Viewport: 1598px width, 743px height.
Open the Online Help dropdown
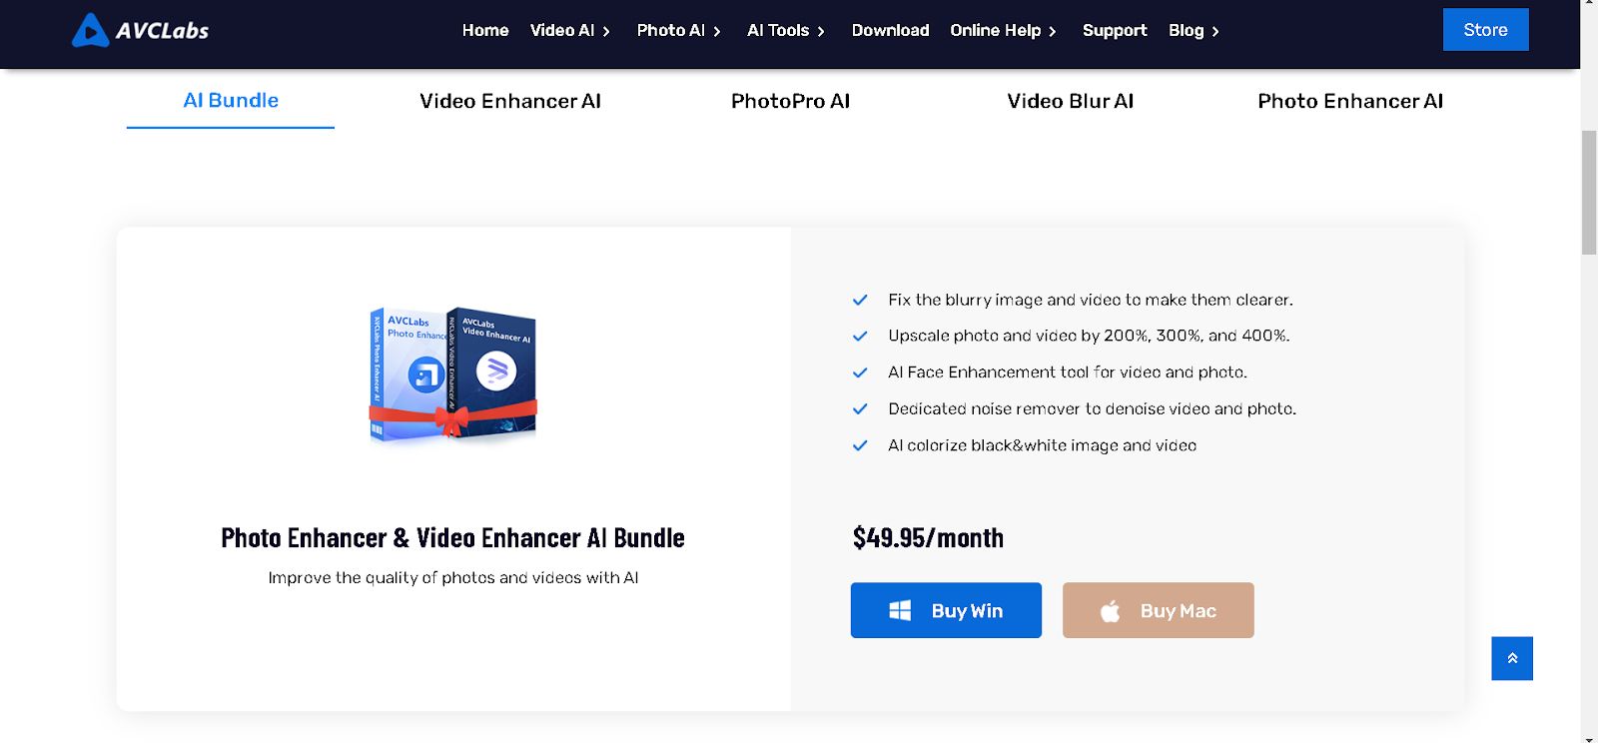tap(1003, 31)
